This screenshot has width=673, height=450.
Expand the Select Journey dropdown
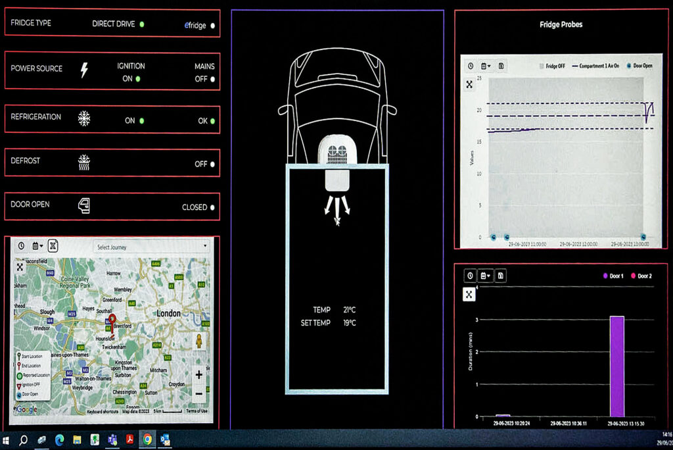151,247
